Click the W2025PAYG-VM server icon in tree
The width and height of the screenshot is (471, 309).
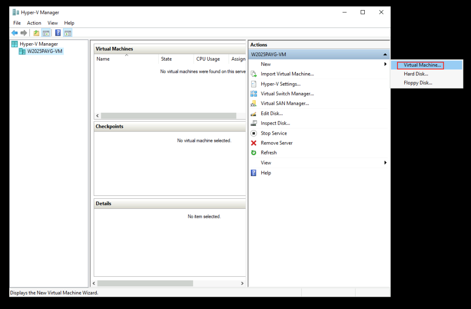(22, 51)
